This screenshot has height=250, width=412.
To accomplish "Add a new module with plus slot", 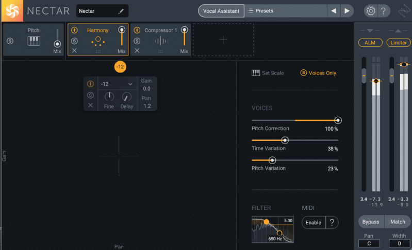I will click(x=223, y=40).
